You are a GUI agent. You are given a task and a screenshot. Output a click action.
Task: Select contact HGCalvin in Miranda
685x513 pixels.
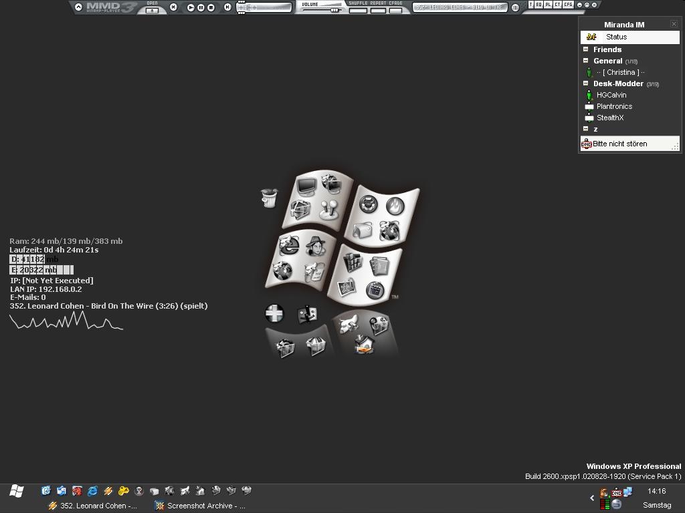(611, 95)
